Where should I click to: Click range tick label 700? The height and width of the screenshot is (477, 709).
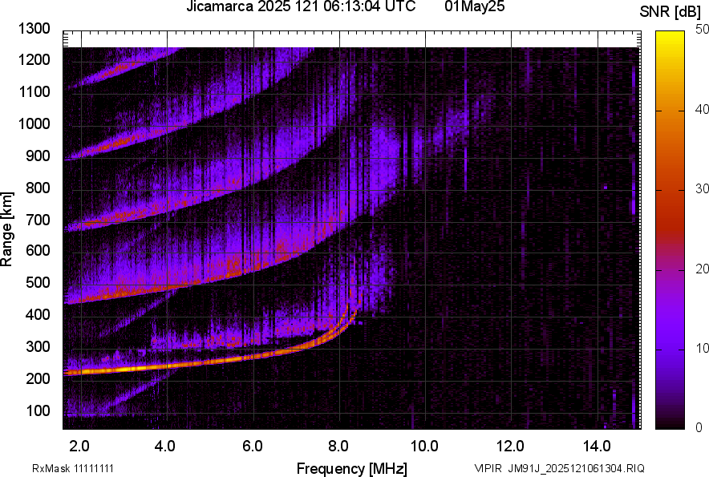(38, 220)
